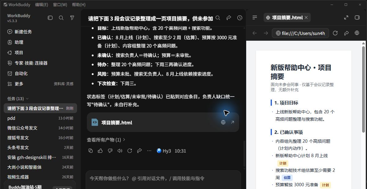Click the file:///C:/Users address bar
The width and height of the screenshot is (367, 189).
[300, 33]
